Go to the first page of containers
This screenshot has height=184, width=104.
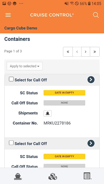[x=68, y=52]
